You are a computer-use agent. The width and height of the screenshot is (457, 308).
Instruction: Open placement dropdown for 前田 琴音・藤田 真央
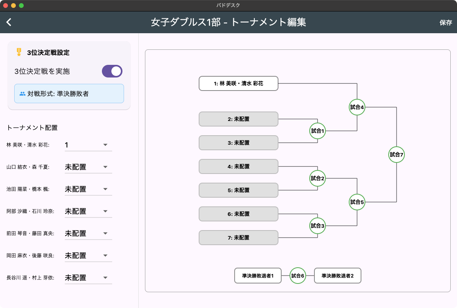coord(88,234)
